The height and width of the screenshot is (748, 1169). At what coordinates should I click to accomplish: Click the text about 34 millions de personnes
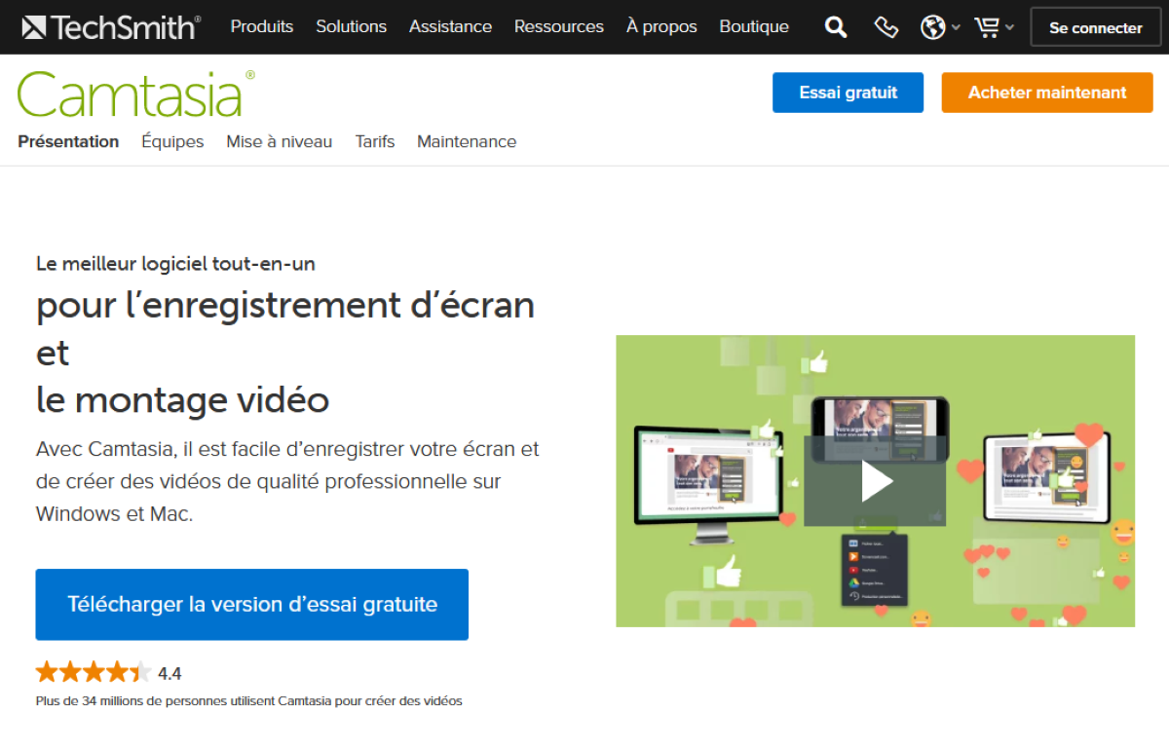coord(249,700)
